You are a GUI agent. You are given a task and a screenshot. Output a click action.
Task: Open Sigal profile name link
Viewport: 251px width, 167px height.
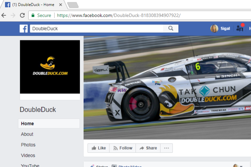(225, 29)
